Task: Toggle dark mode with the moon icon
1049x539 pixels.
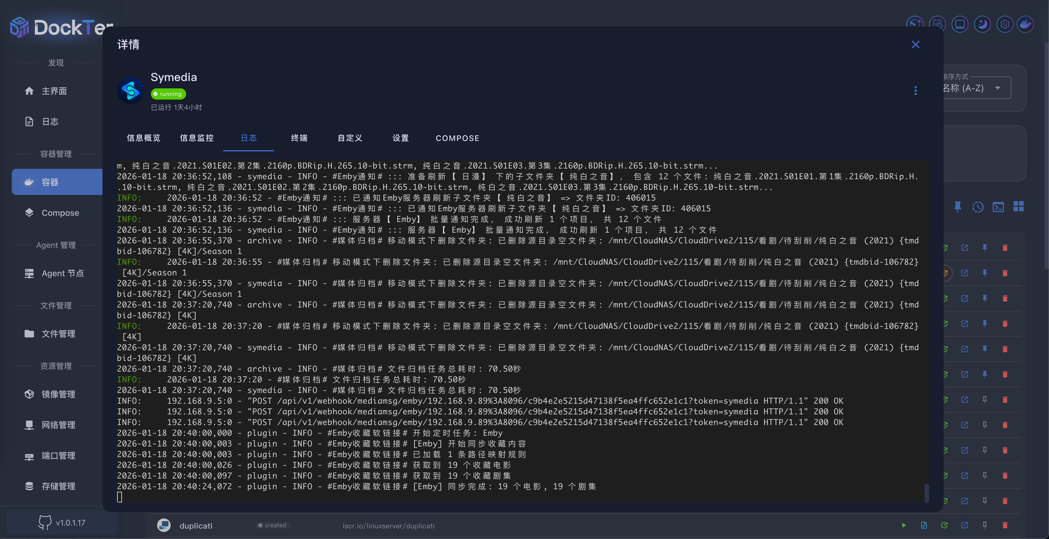Action: [x=982, y=24]
